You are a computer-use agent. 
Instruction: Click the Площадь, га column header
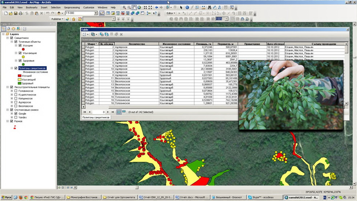[x=203, y=44]
